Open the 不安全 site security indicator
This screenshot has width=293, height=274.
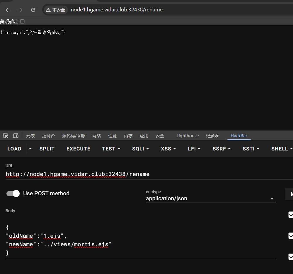click(x=56, y=10)
